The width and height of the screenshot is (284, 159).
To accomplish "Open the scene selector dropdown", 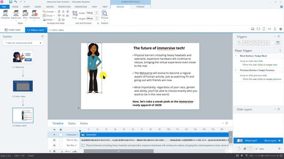I will 23,43.
